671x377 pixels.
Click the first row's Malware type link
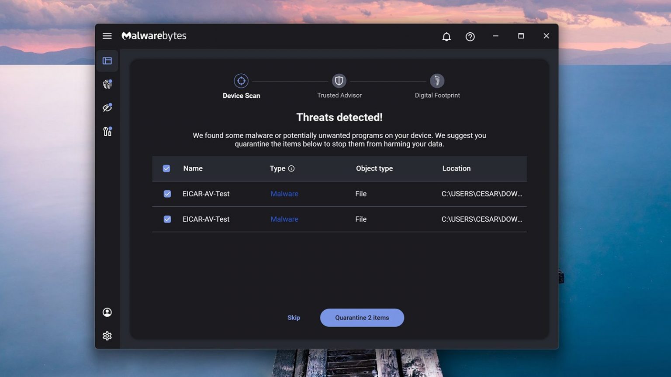pyautogui.click(x=284, y=194)
